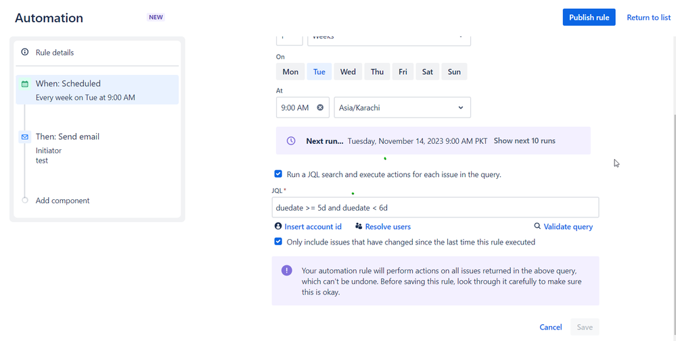The image size is (676, 341).
Task: Click the Next run date text
Action: pos(418,140)
